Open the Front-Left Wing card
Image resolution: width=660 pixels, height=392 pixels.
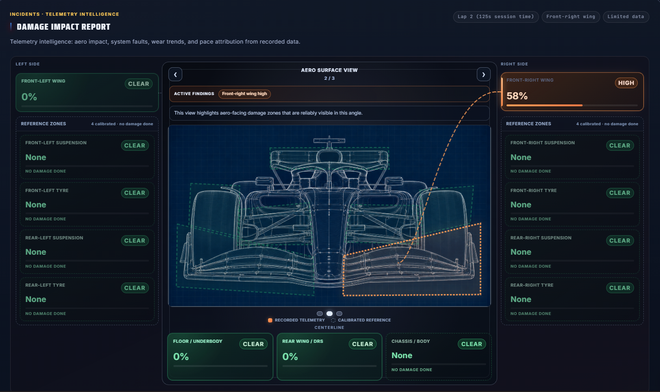87,92
